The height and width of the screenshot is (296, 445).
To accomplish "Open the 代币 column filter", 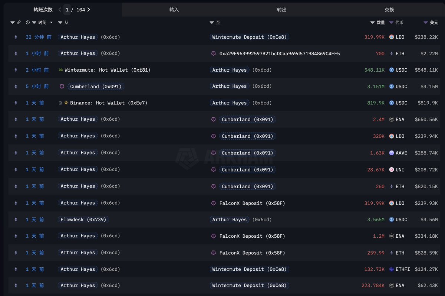I will coord(391,23).
